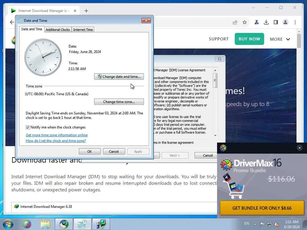Viewport: 307px width, 230px height.
Task: Close the Date and Time dialog window
Action: 146,21
